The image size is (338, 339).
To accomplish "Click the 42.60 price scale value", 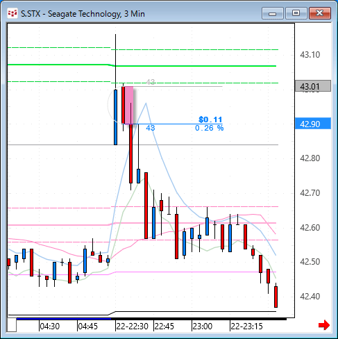I will coord(310,228).
